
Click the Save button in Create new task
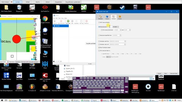[x=166, y=74]
